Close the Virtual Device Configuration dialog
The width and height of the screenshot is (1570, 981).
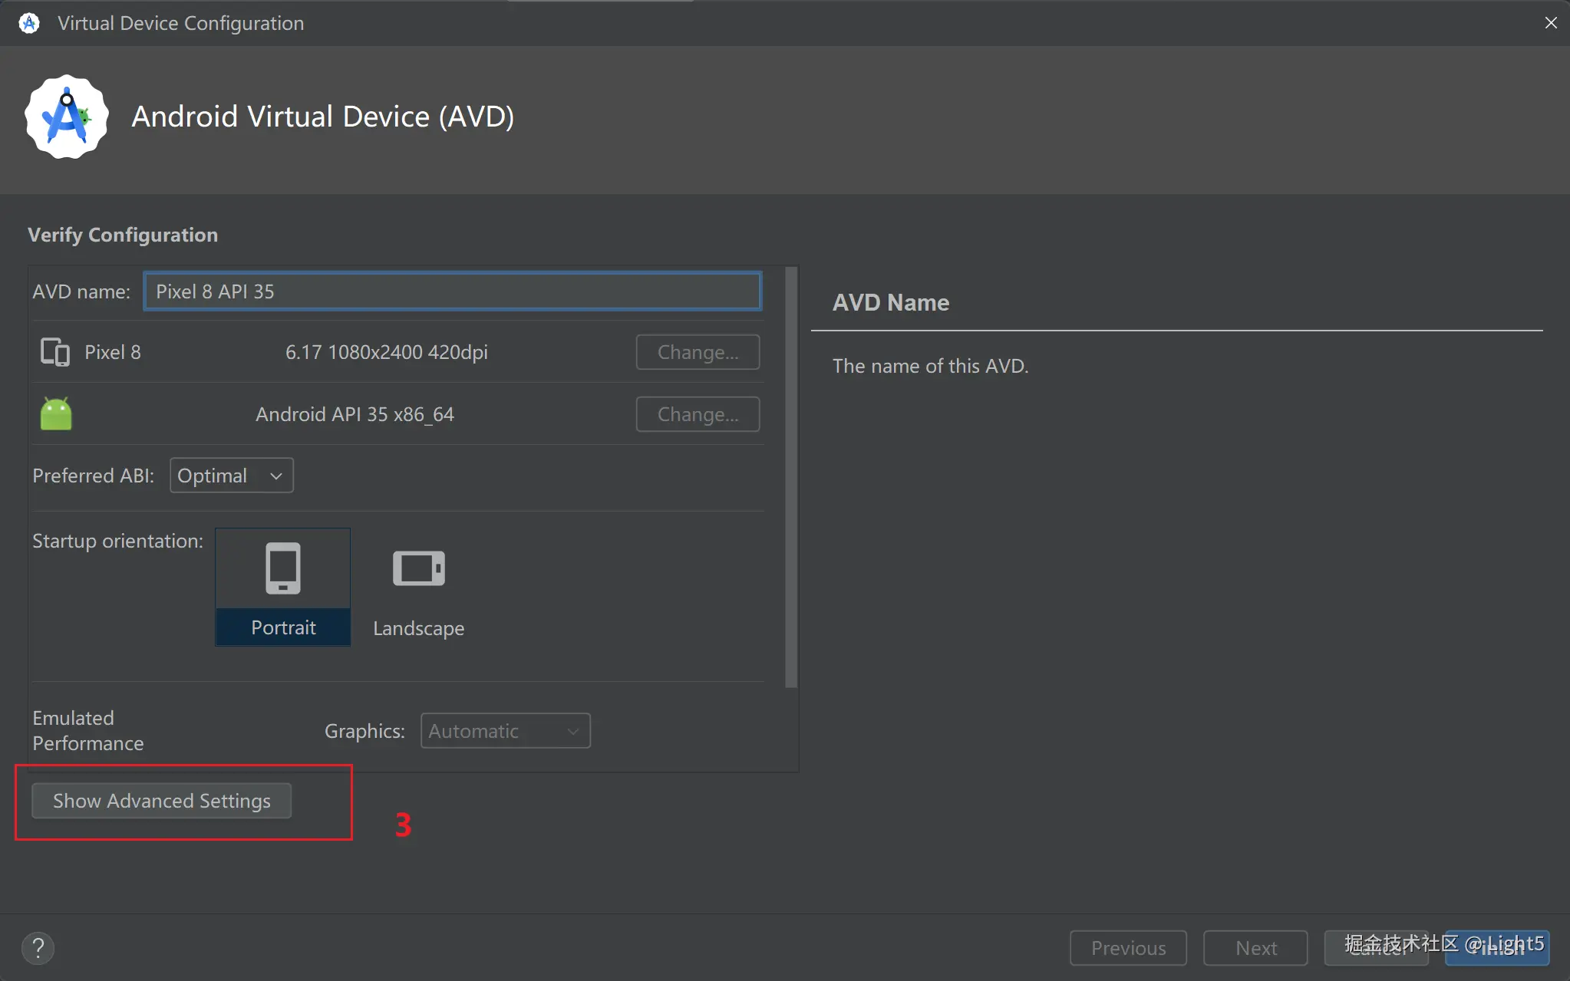coord(1550,23)
